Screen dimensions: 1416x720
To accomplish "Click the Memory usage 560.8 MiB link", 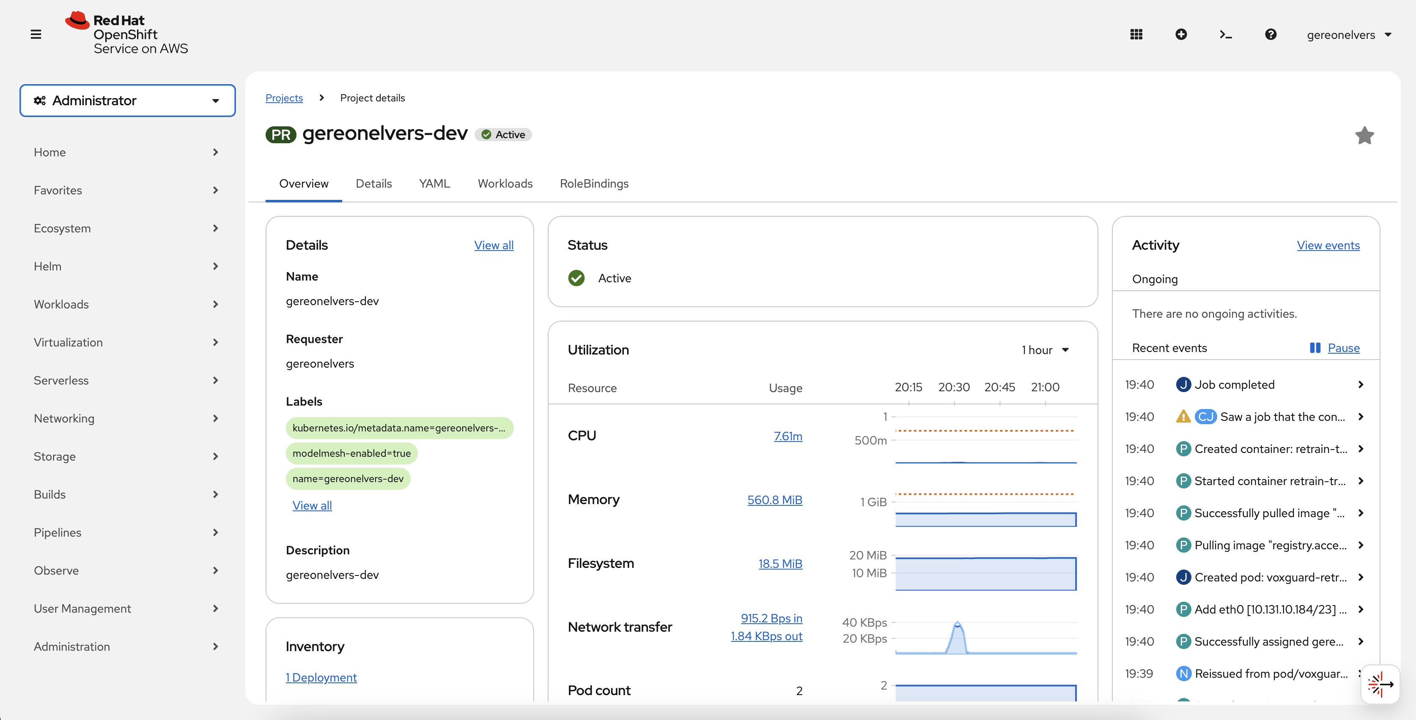I will point(774,500).
